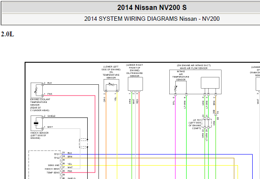Click the "2014 Nissan NV200 S" title
Viewport: 260px width, 179px height.
(152, 8)
